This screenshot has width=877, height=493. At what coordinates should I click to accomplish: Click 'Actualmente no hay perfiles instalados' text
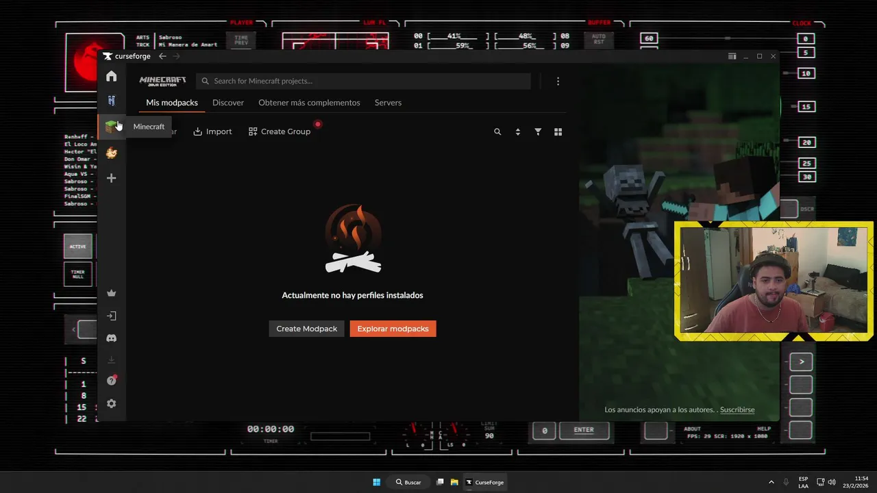click(352, 295)
